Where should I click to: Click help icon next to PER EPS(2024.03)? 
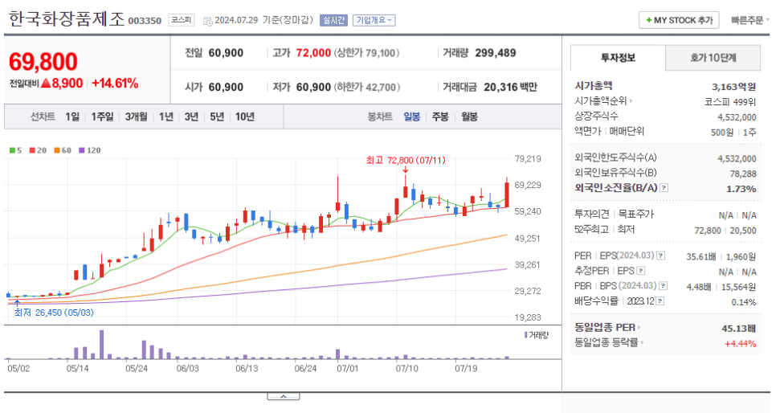pos(660,256)
